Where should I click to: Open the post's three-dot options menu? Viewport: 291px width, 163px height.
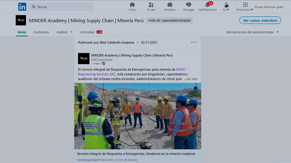[194, 42]
